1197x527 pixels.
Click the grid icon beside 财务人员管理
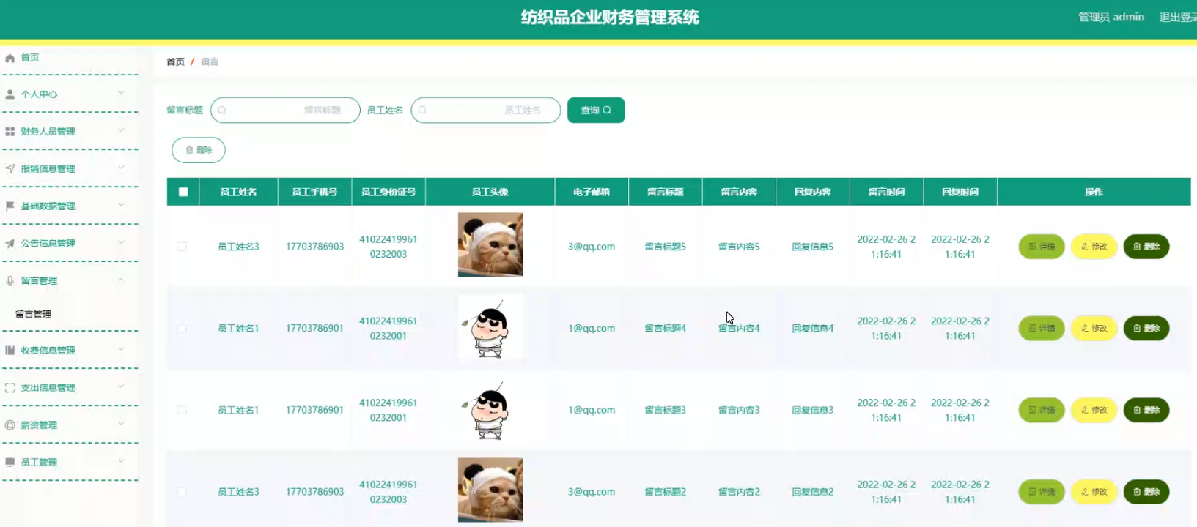pyautogui.click(x=10, y=132)
